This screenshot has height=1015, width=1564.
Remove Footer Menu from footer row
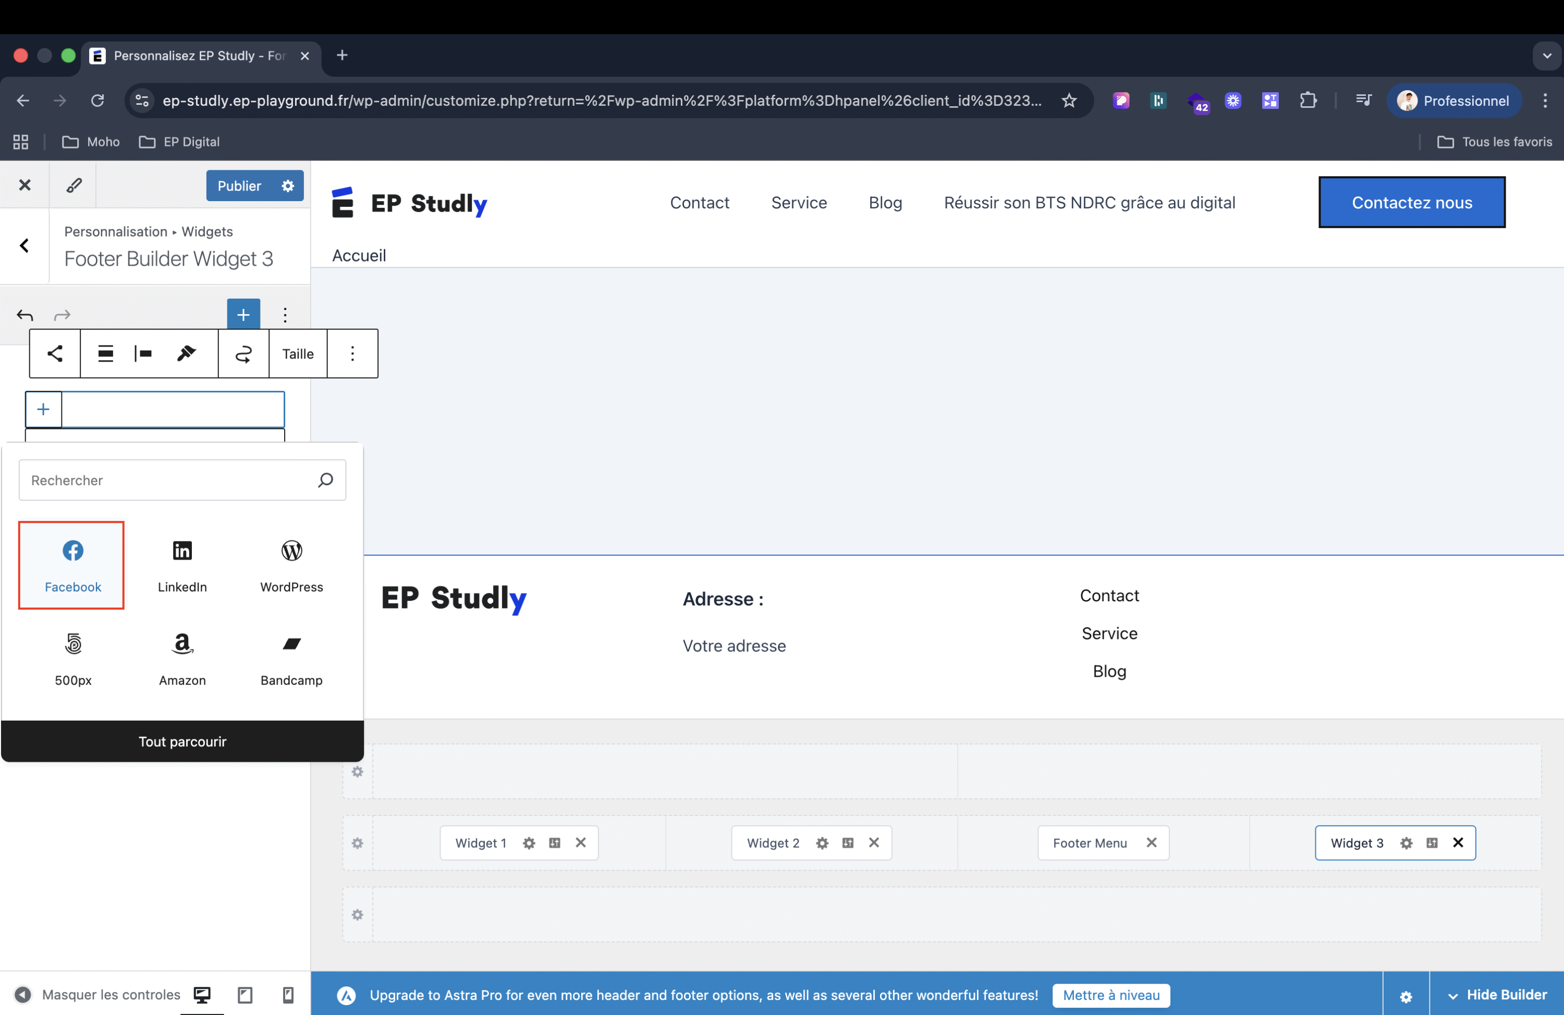(1151, 842)
